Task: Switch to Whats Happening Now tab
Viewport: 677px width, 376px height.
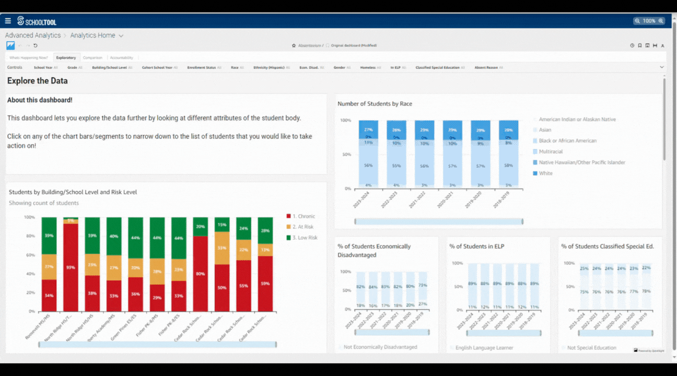Action: click(29, 57)
